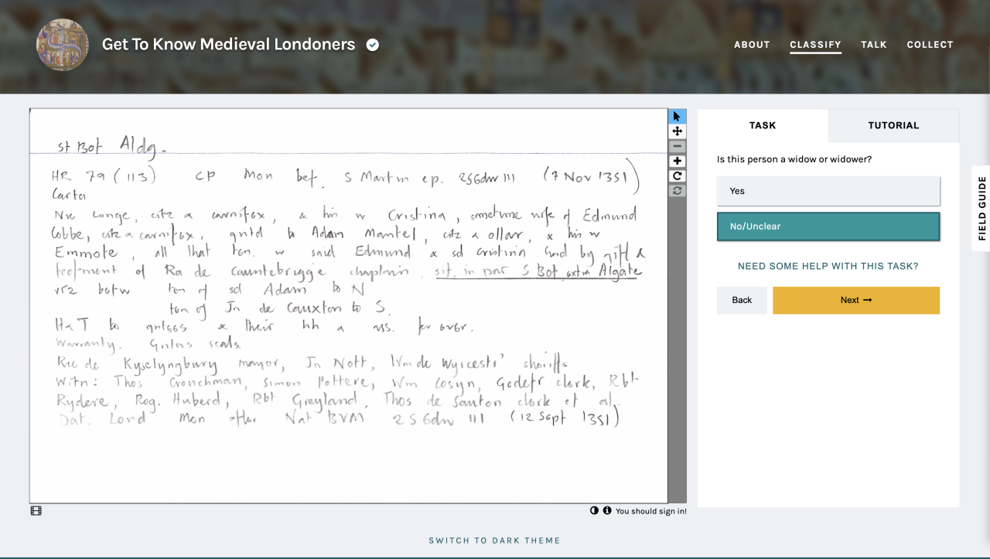Image resolution: width=990 pixels, height=559 pixels.
Task: Click the question 'Is this person a widow or widower?'
Action: [x=794, y=159]
